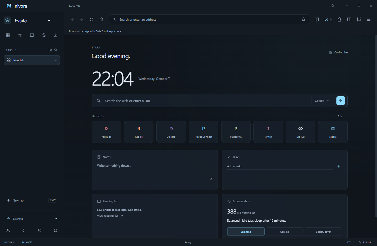The width and height of the screenshot is (377, 246).
Task: Search tabs magnifier icon in sidebar
Action: coord(56,50)
